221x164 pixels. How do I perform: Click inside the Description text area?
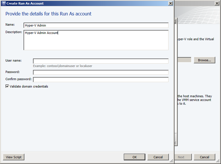click(x=96, y=40)
